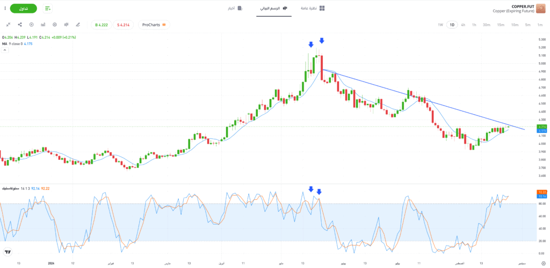
Task: Click 3.600 on the price scale
Action: [x=541, y=176]
